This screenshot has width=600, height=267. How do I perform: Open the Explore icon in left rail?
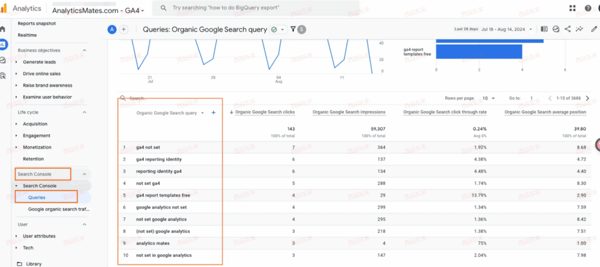click(x=3, y=60)
